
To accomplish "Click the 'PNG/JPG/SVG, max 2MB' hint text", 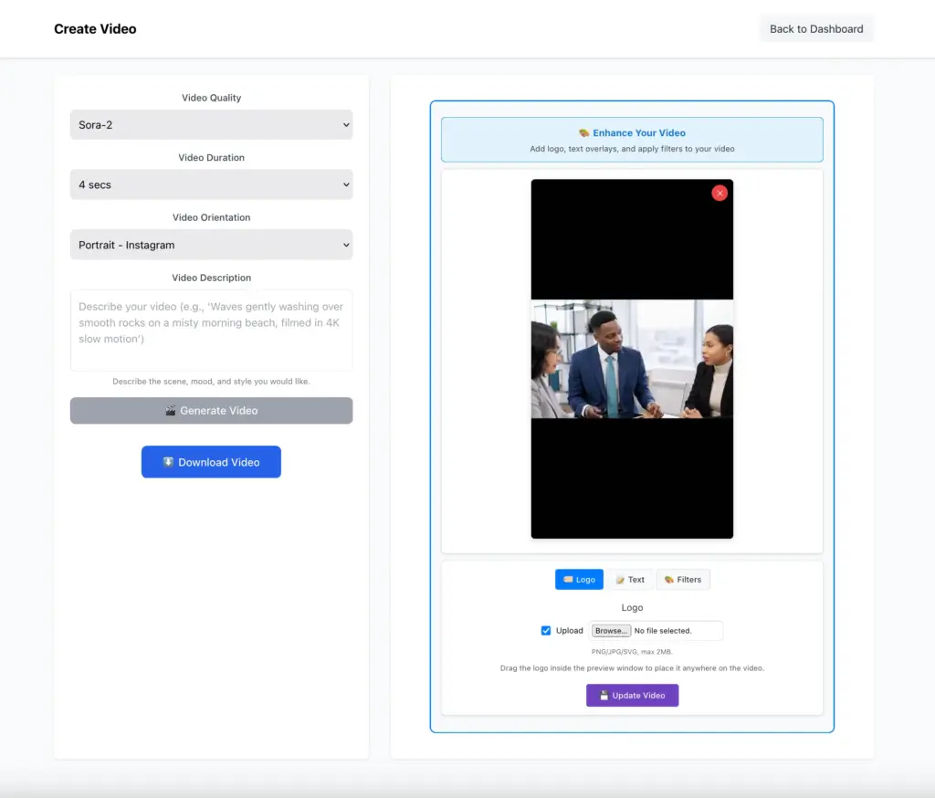I will (x=632, y=652).
